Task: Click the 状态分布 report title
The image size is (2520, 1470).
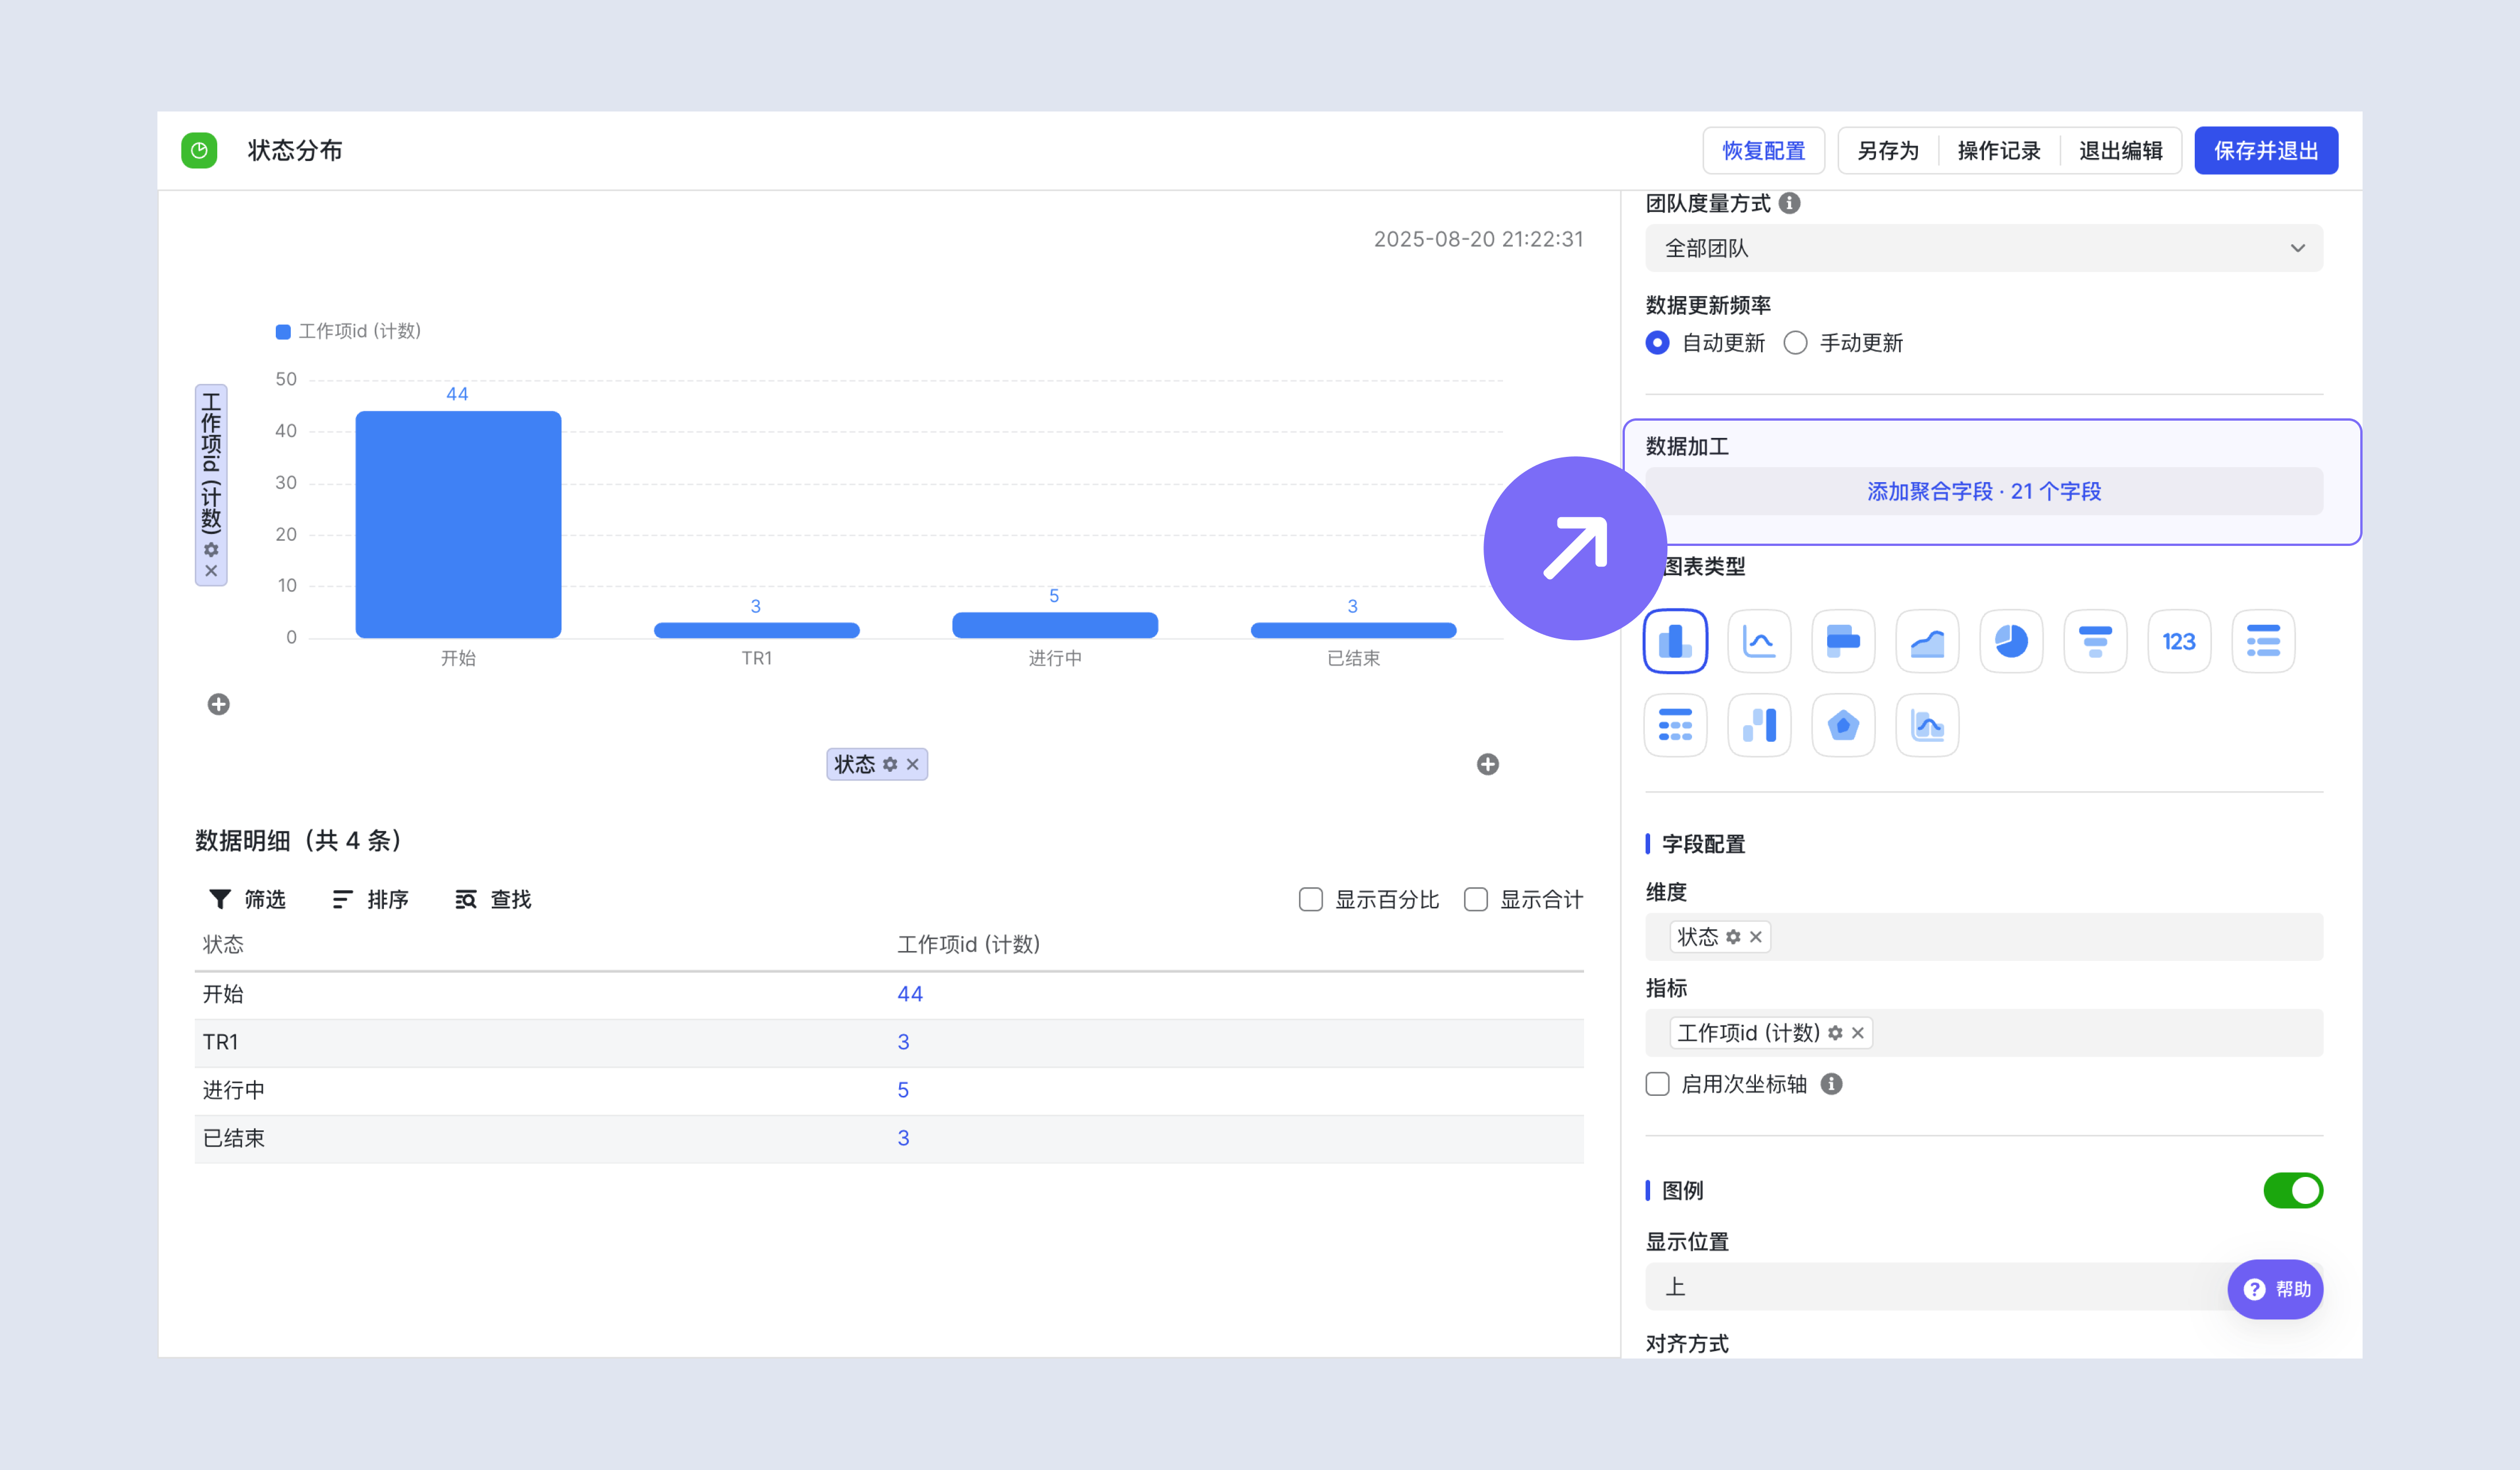Action: tap(295, 150)
